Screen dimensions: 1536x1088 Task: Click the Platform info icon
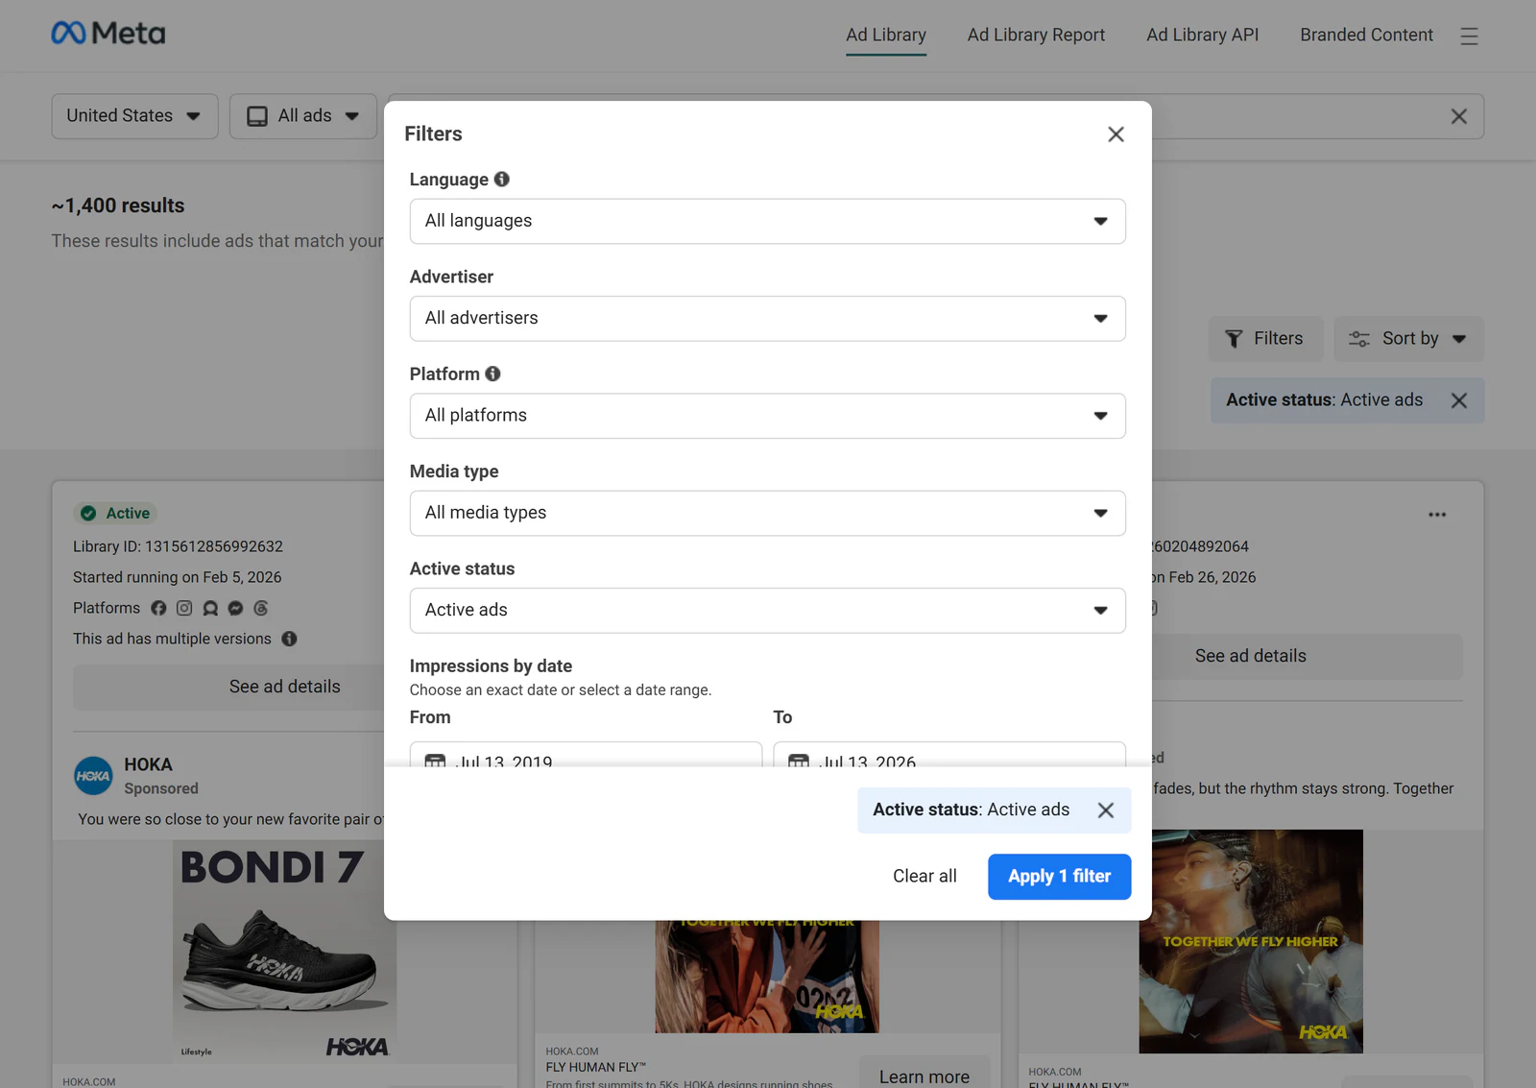pyautogui.click(x=492, y=374)
